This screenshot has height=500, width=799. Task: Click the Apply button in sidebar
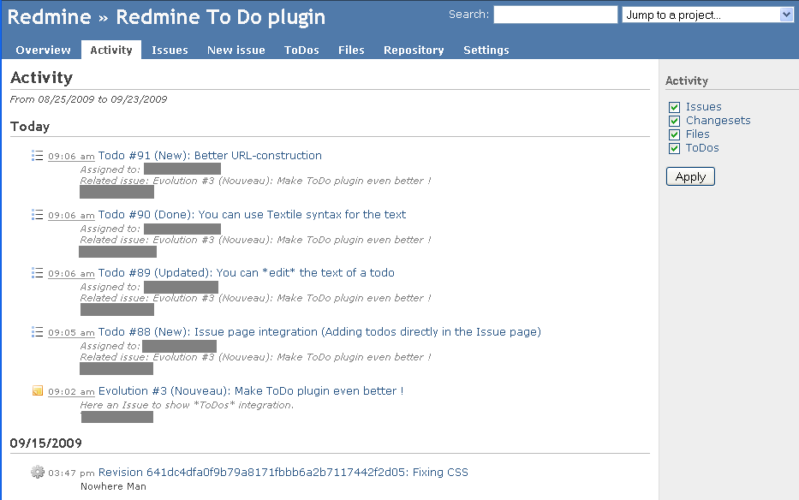pyautogui.click(x=690, y=176)
